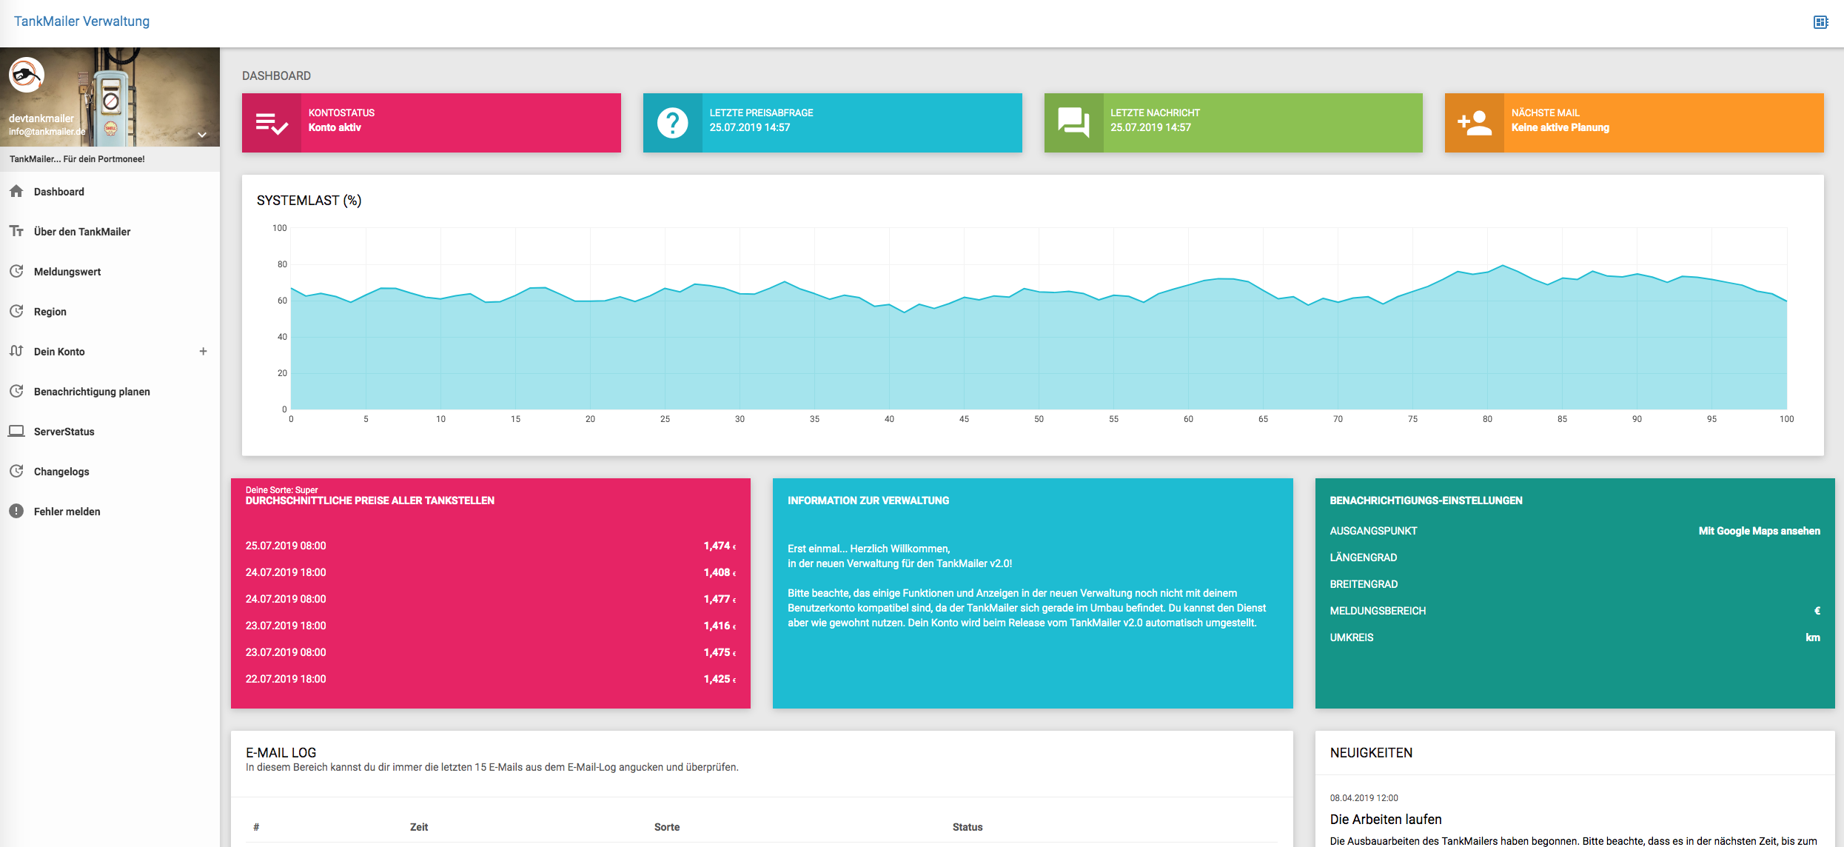Open the top-right layout panel icon
The height and width of the screenshot is (847, 1844).
1820,22
